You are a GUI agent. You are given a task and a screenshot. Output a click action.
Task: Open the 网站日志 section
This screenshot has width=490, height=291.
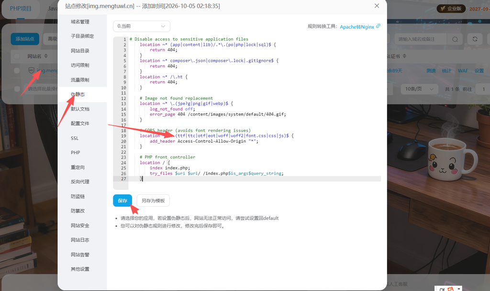pos(80,240)
